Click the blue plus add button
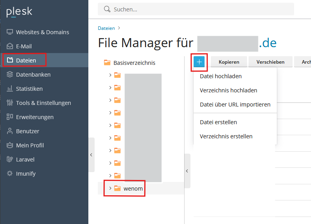The height and width of the screenshot is (224, 311). pyautogui.click(x=199, y=62)
